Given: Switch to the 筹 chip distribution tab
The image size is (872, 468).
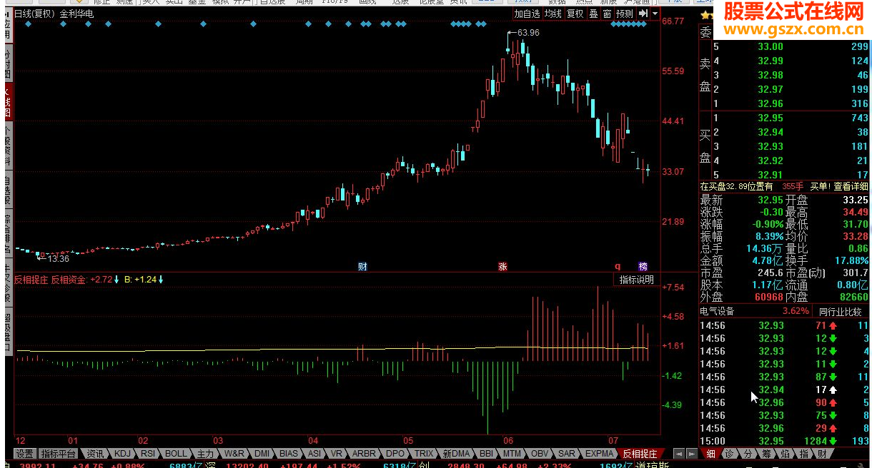Looking at the screenshot, I should pyautogui.click(x=766, y=454).
